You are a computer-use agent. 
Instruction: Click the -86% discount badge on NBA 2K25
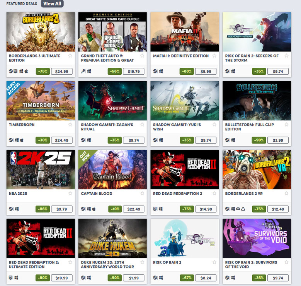pos(43,209)
